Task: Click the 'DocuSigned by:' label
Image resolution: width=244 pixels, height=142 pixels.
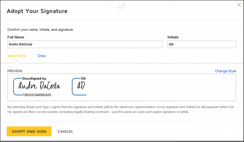Action: pyautogui.click(x=35, y=79)
